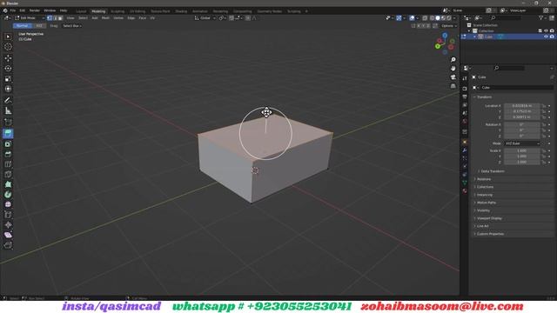Open the Global orientation dropdown
Screen dimensions: 557x313
click(205, 17)
